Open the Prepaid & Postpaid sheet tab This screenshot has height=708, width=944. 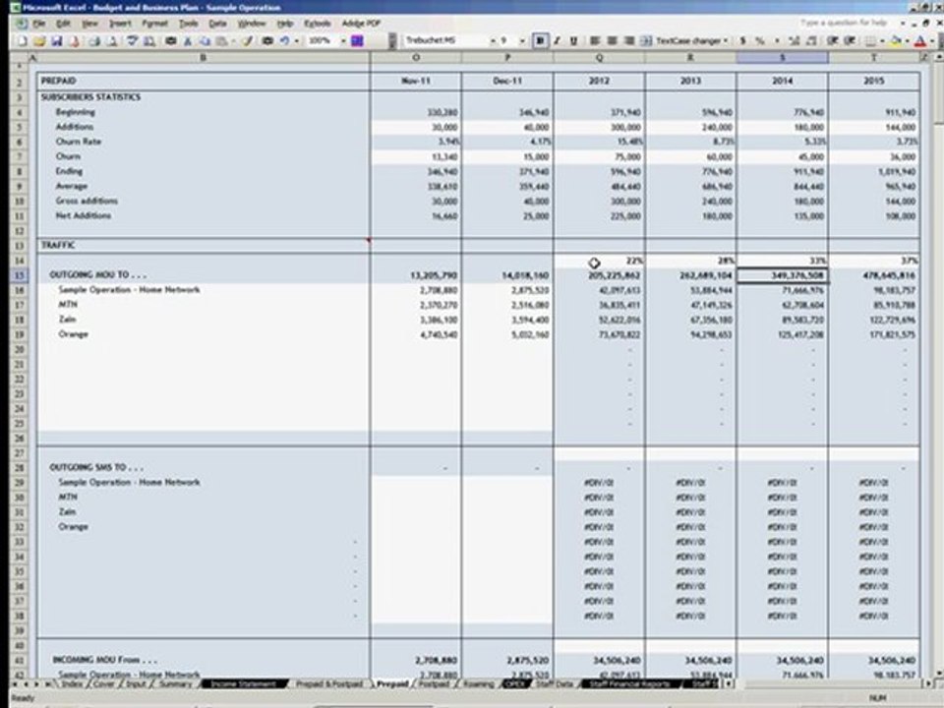[x=328, y=684]
